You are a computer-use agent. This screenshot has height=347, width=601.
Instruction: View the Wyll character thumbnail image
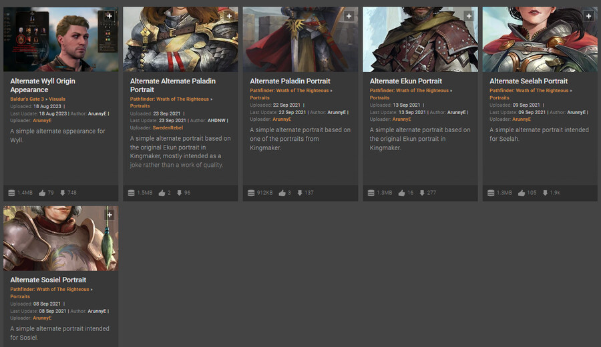tap(61, 39)
